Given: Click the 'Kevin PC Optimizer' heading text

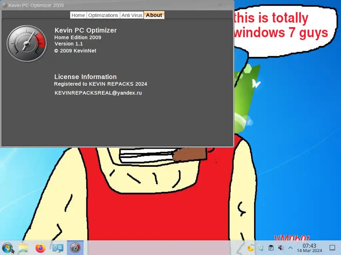Looking at the screenshot, I should pyautogui.click(x=86, y=30).
